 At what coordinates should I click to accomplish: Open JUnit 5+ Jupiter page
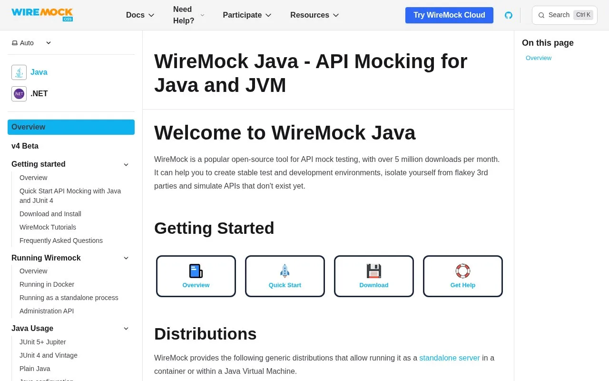tap(43, 342)
